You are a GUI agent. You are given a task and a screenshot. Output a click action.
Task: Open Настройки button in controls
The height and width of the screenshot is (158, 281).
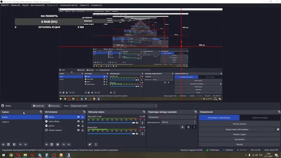click(239, 140)
